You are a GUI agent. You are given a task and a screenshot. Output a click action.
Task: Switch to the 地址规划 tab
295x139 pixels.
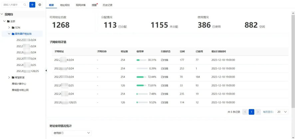point(65,5)
